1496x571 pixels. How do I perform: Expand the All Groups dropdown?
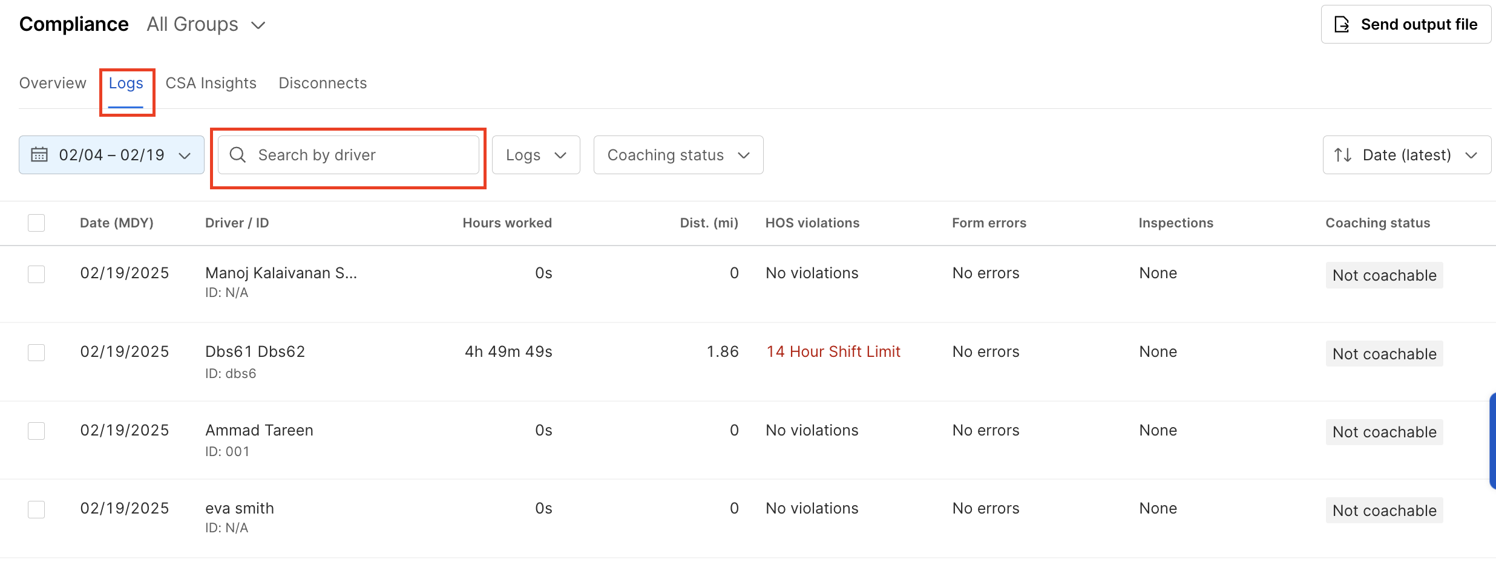click(x=206, y=24)
